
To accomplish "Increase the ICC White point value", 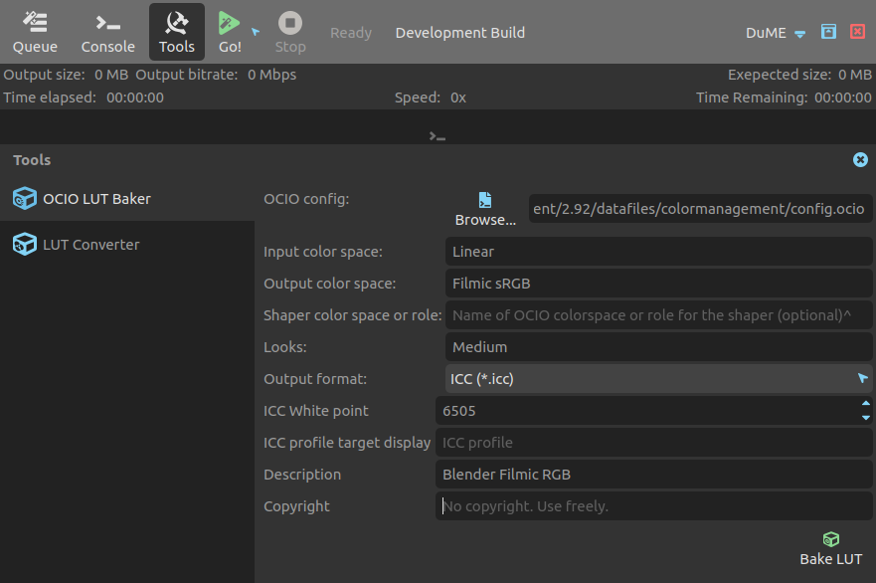I will click(x=865, y=404).
